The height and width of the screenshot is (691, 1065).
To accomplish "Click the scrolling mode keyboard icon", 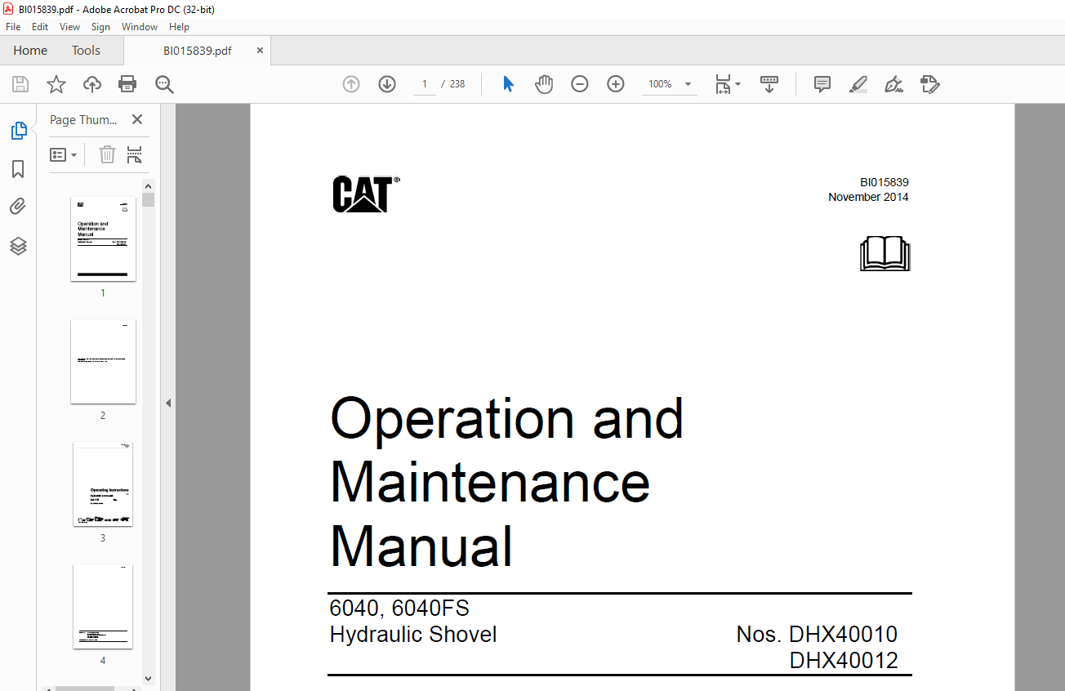I will tap(769, 84).
